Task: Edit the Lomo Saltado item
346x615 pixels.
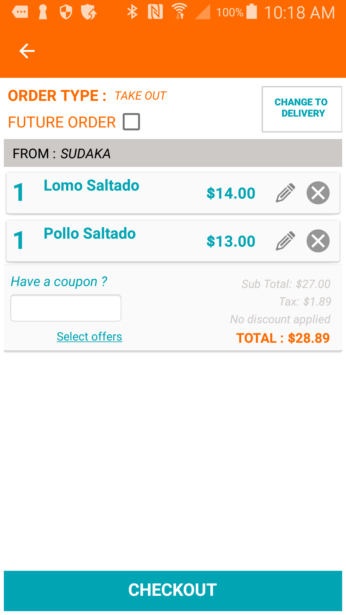Action: click(285, 193)
